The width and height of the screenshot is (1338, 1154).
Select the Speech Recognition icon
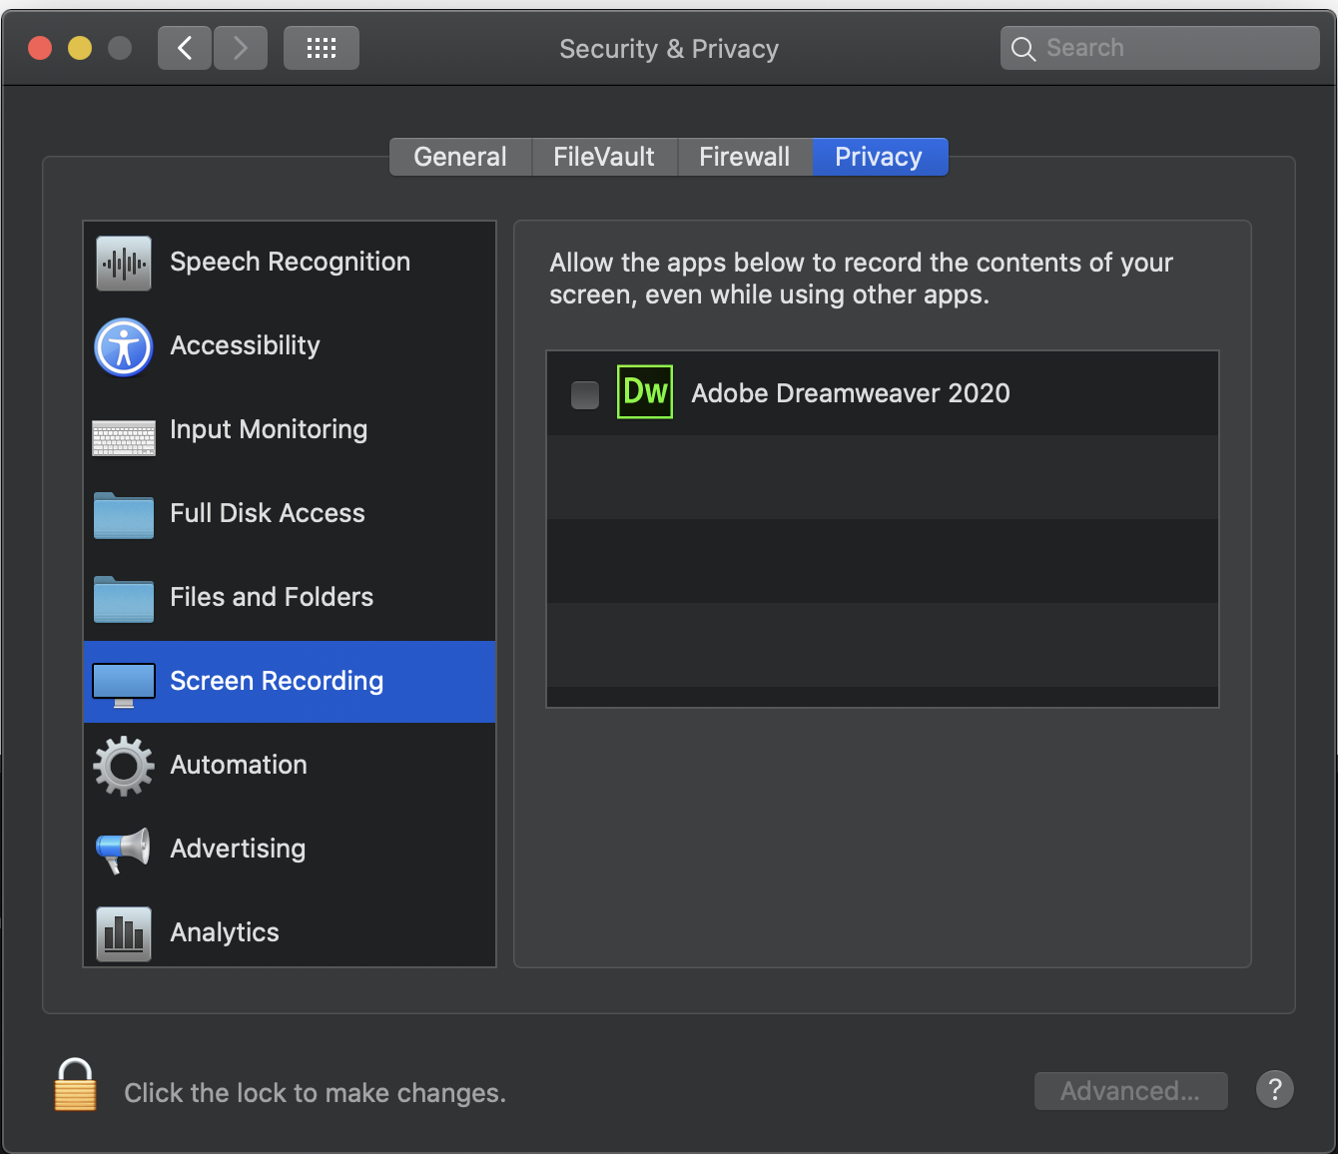pyautogui.click(x=123, y=263)
